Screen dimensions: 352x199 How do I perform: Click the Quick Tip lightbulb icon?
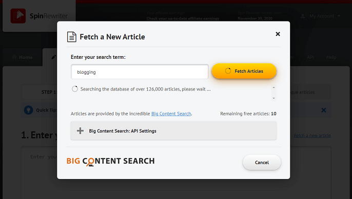(x=29, y=110)
